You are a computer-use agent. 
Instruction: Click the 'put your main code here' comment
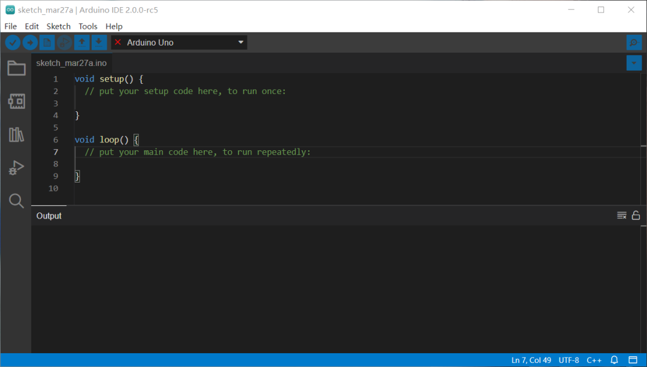[198, 152]
